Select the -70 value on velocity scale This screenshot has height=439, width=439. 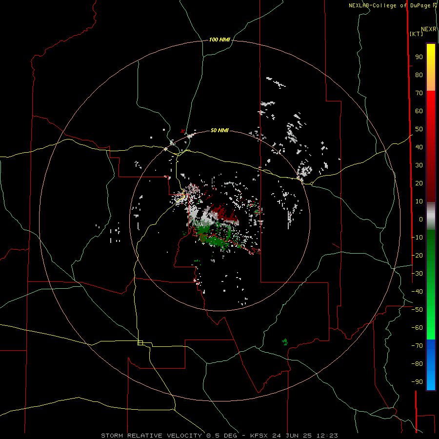coord(417,346)
